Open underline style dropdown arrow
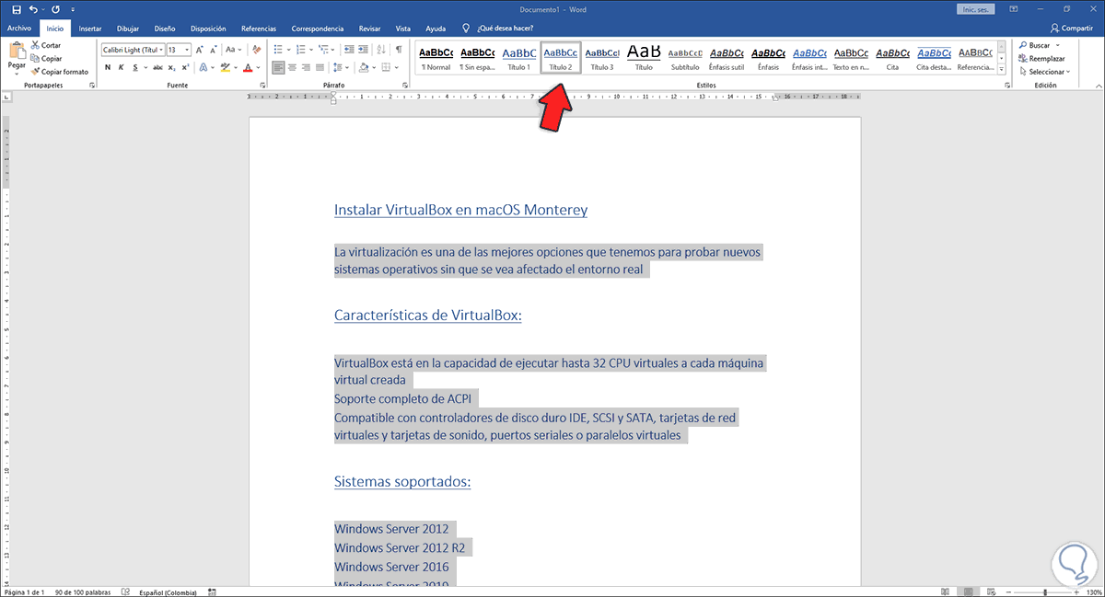Image resolution: width=1105 pixels, height=597 pixels. click(144, 67)
